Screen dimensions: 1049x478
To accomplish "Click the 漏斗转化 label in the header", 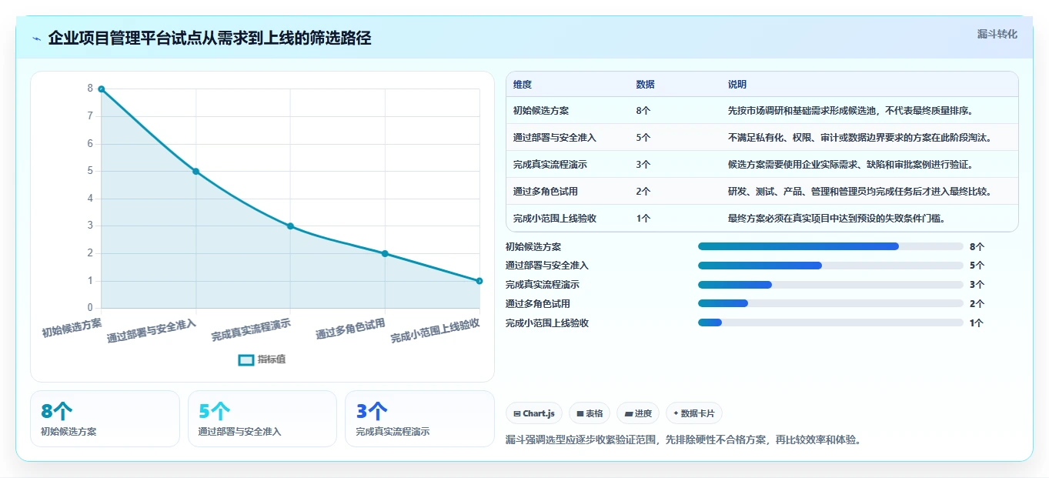I will click(997, 34).
